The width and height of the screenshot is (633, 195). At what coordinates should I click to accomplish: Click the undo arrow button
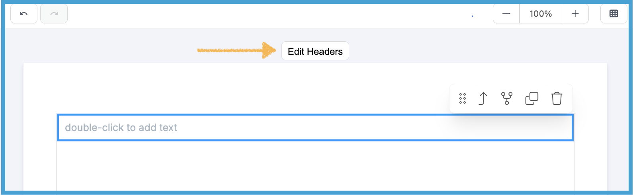24,14
